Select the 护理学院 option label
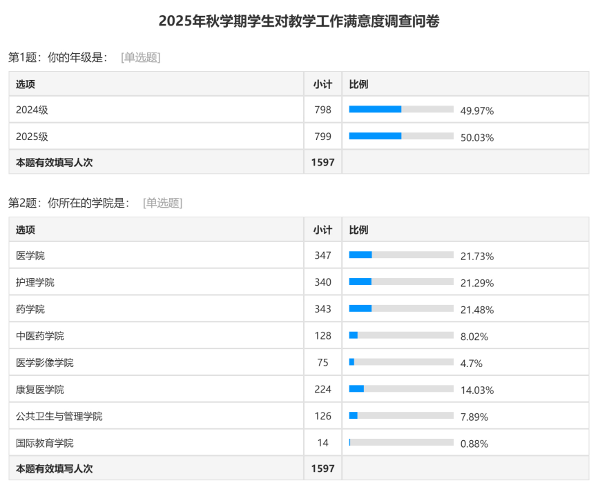This screenshot has width=598, height=485. pyautogui.click(x=35, y=282)
